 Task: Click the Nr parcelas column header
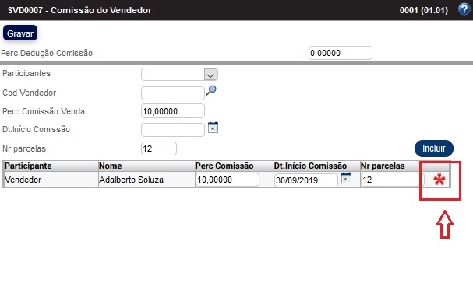pos(392,166)
